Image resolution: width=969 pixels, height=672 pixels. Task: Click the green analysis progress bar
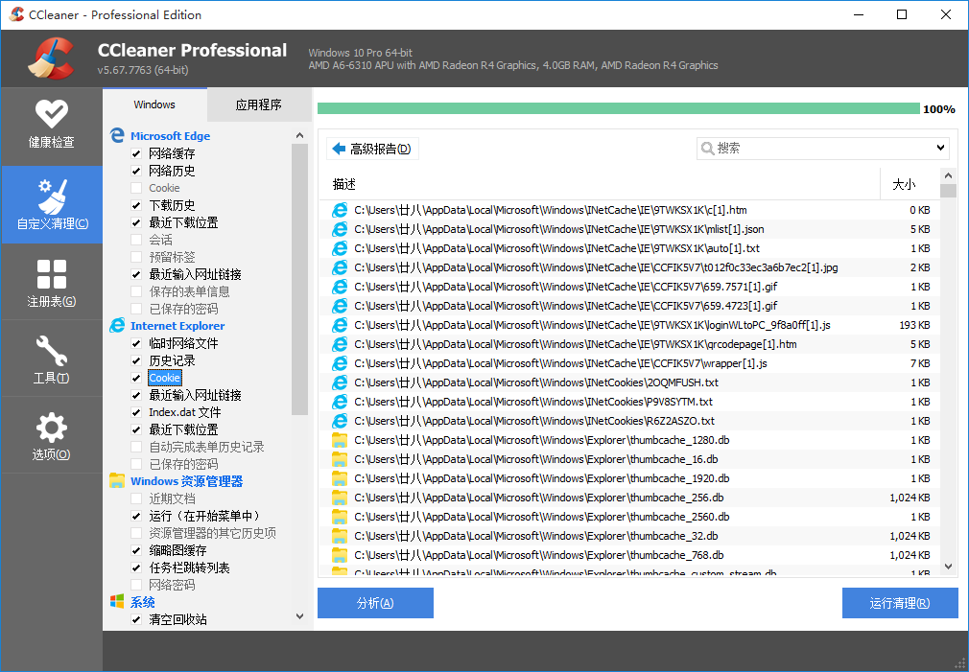618,108
